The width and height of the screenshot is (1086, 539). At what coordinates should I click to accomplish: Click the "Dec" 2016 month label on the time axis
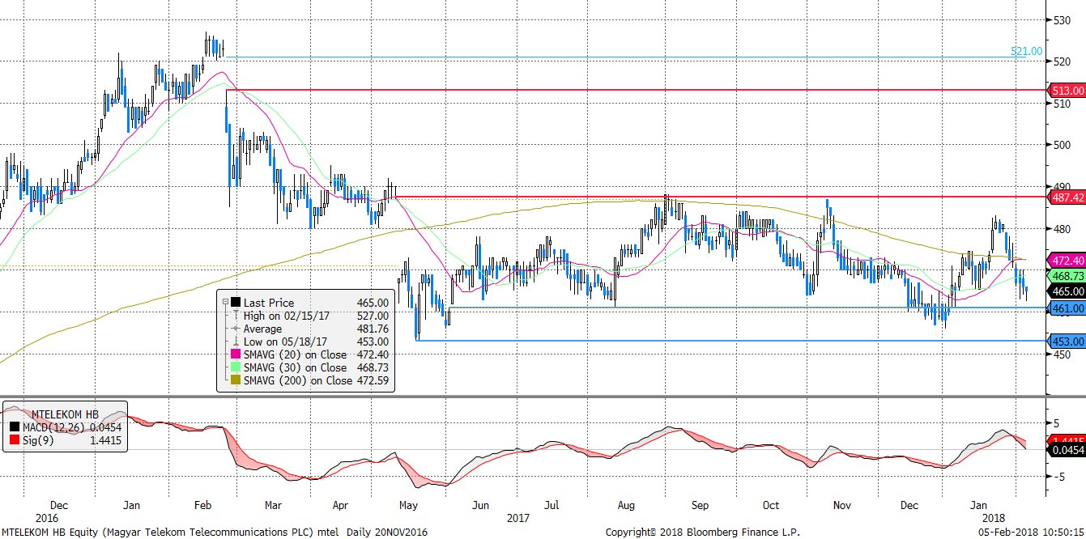[58, 505]
